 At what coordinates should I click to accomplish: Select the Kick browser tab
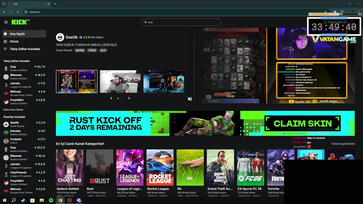pos(29,4)
